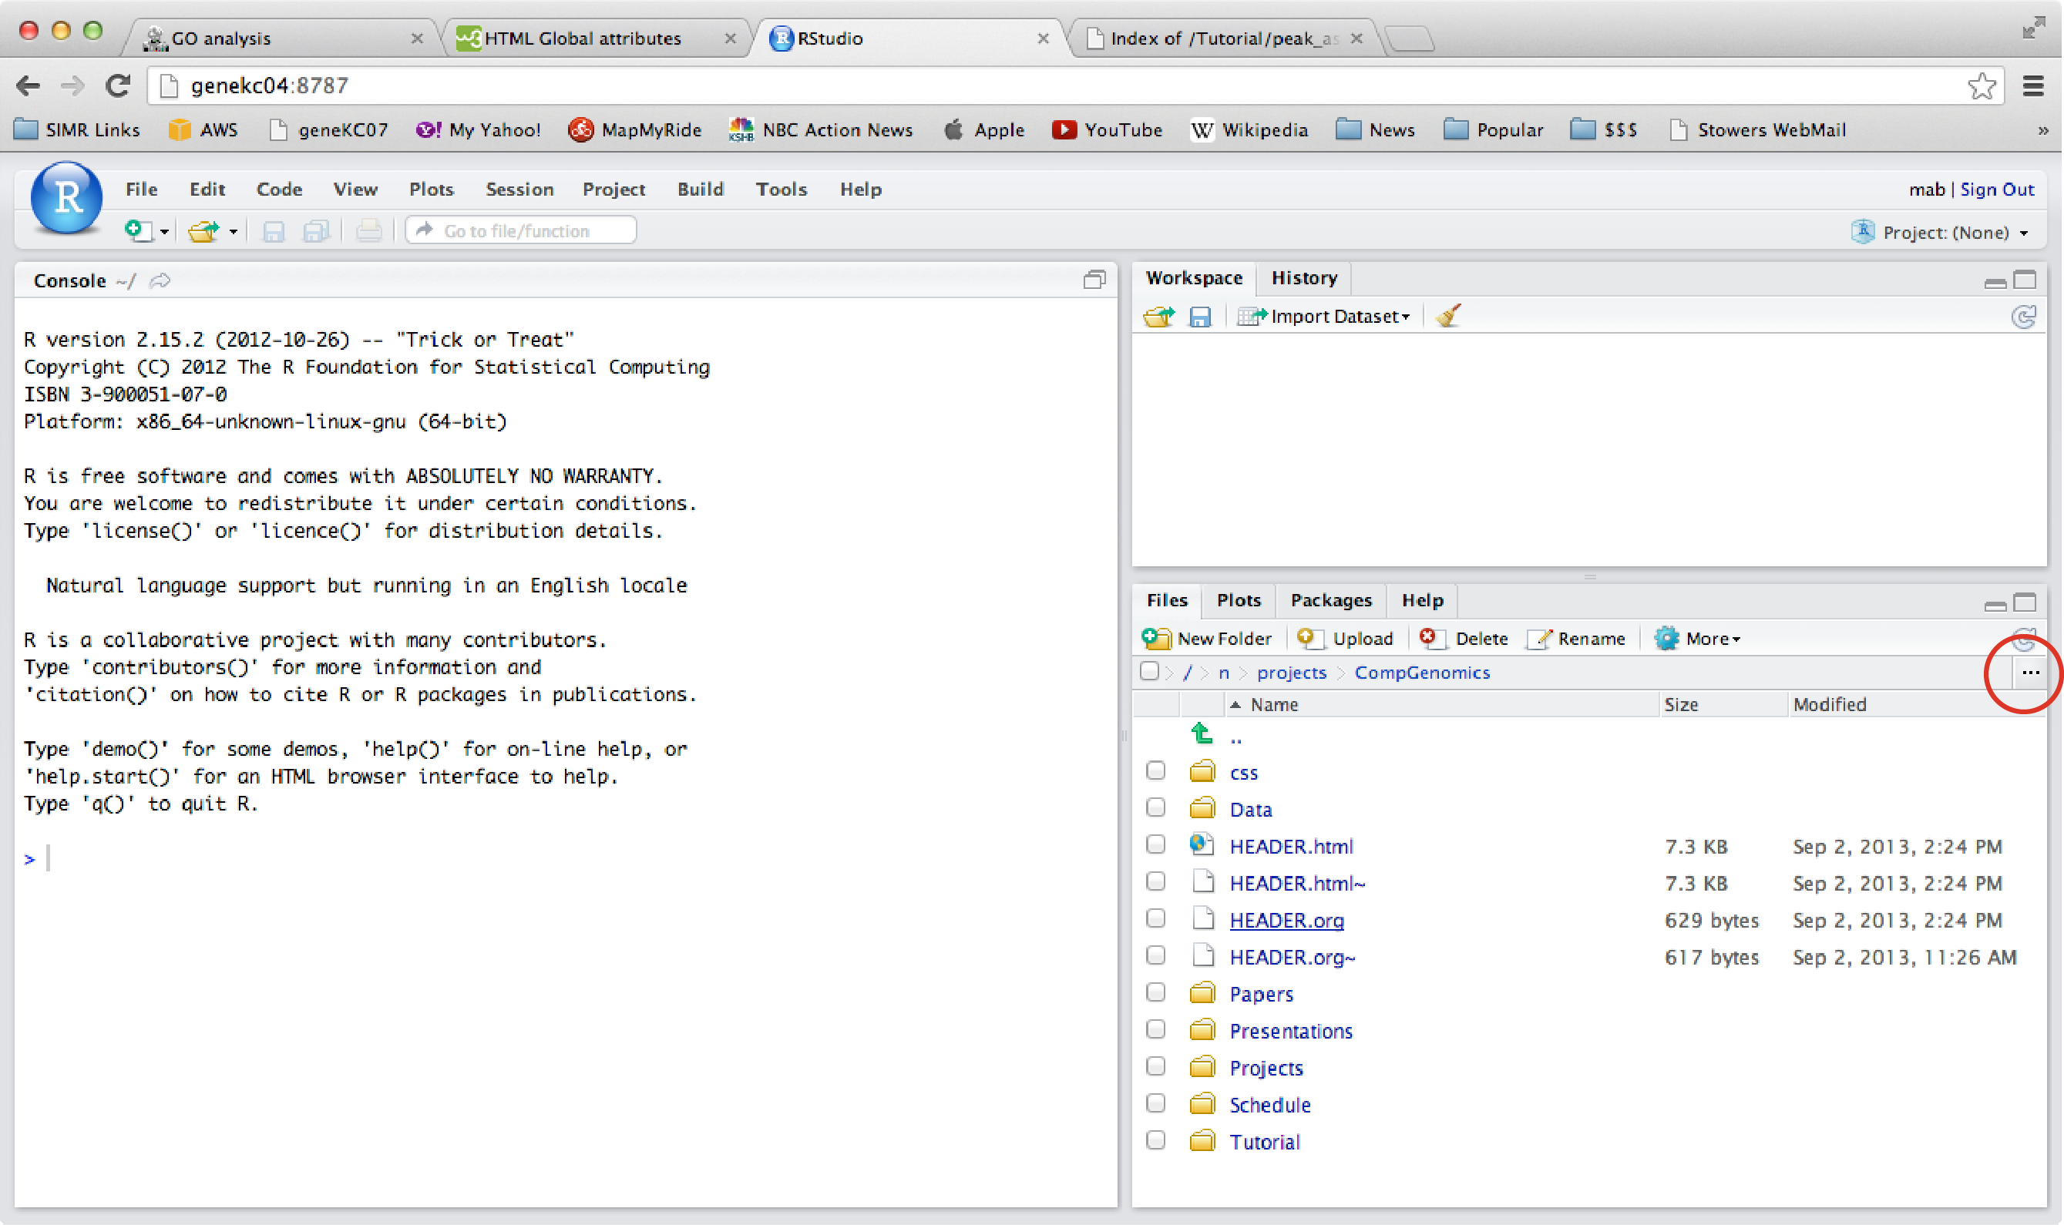2064x1225 pixels.
Task: Check the box next to HEADER.html~
Action: click(x=1156, y=881)
